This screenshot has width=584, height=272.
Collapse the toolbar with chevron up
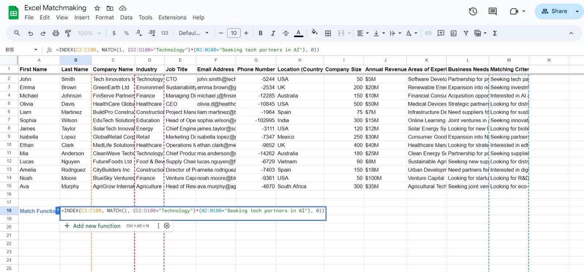pos(571,33)
